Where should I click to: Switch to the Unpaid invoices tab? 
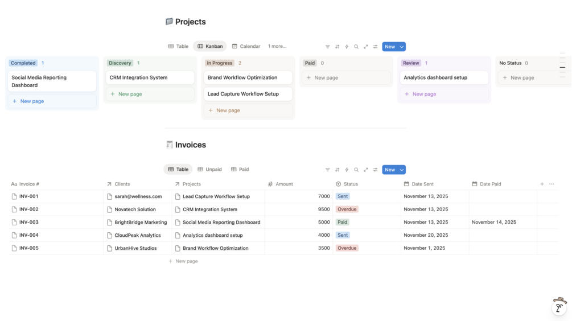(x=209, y=169)
